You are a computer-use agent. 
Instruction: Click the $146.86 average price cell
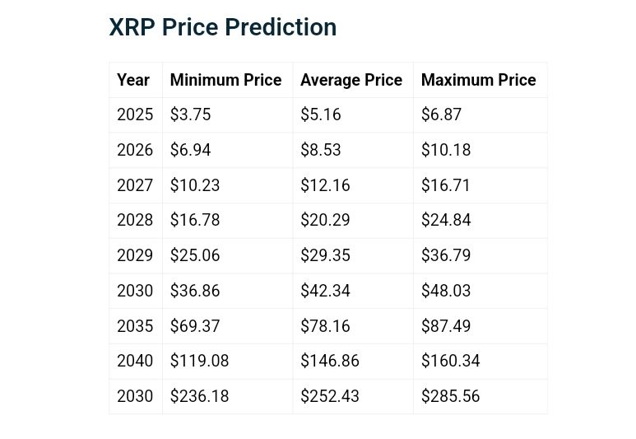click(x=330, y=361)
